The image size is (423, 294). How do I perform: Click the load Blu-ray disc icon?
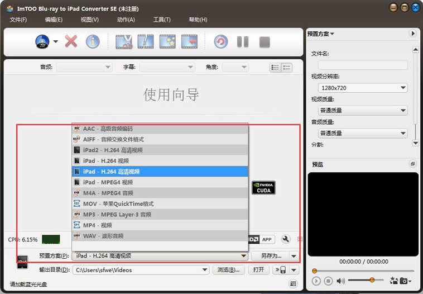tap(42, 41)
